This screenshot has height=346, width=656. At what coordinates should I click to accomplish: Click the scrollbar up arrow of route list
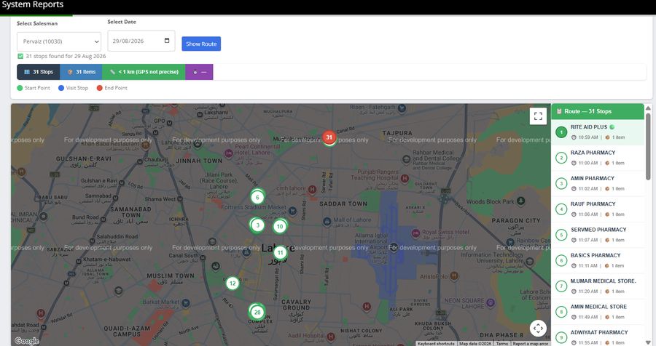pos(648,108)
